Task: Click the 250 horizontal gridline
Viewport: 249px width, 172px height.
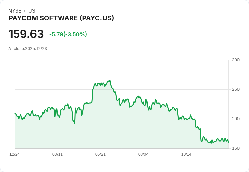Action: click(122, 89)
